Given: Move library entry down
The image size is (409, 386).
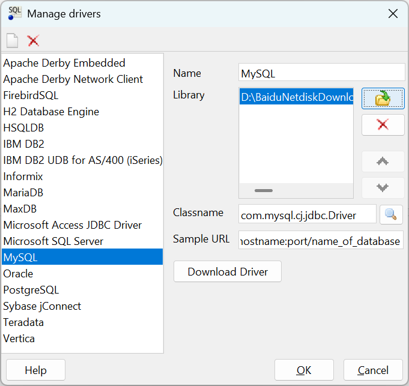Looking at the screenshot, I should [x=383, y=188].
